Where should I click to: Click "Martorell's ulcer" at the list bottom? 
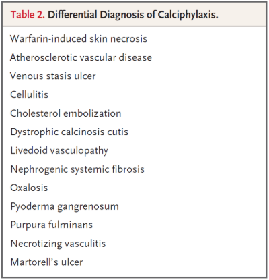coord(46,262)
